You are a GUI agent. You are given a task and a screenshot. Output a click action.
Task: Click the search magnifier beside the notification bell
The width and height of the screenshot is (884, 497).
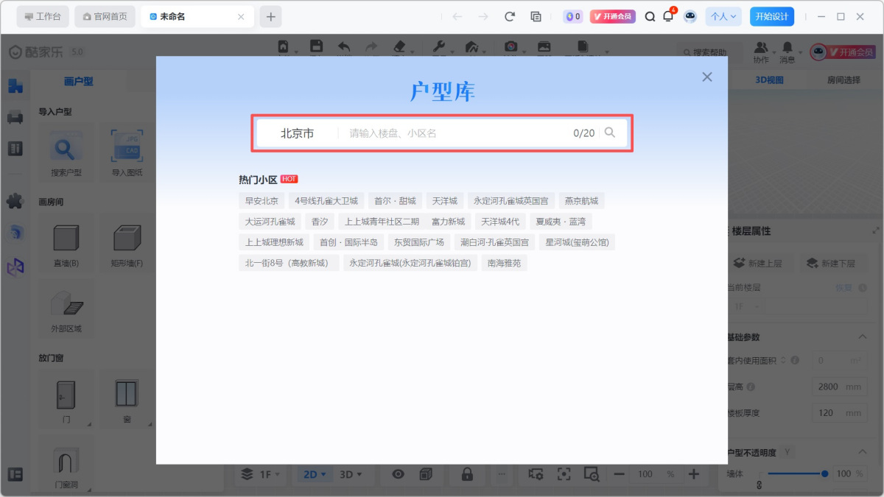650,16
